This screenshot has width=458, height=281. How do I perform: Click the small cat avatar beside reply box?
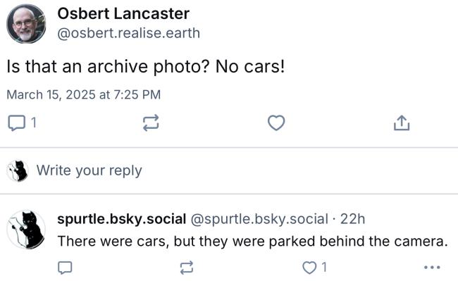(x=17, y=170)
